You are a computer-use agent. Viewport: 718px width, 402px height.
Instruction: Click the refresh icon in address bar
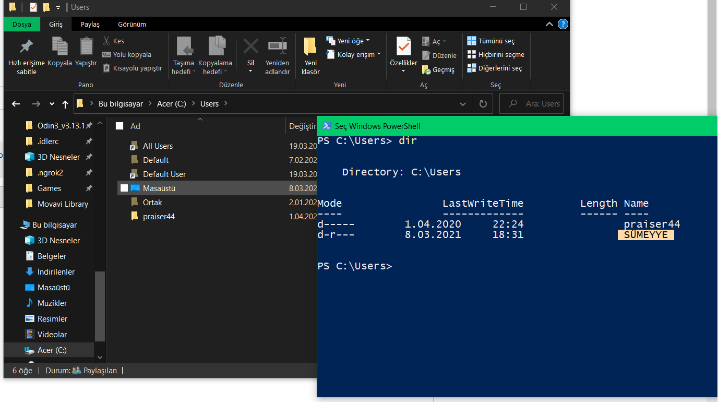(x=483, y=103)
